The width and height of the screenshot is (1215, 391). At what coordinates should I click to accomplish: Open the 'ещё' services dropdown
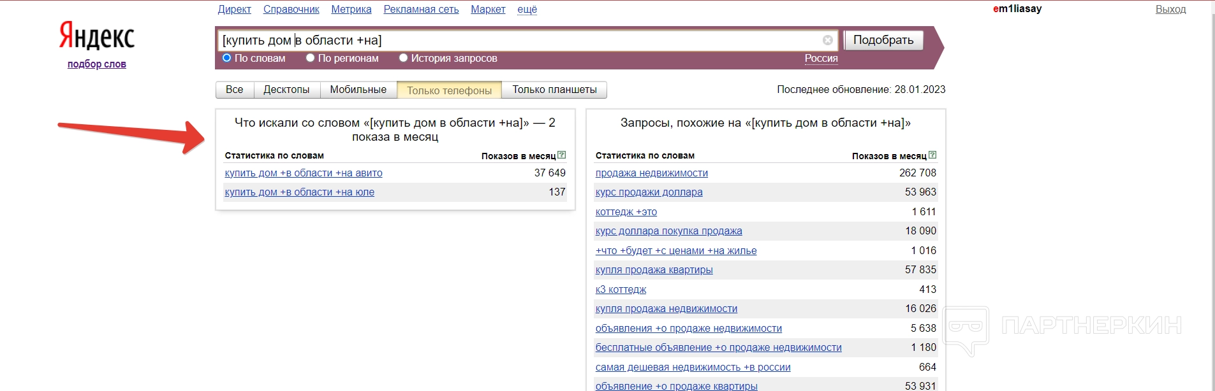(527, 9)
